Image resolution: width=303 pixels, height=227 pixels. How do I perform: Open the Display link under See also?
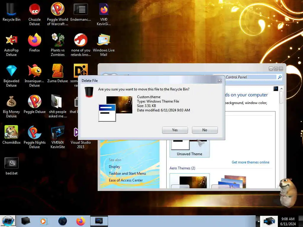[x=115, y=167]
